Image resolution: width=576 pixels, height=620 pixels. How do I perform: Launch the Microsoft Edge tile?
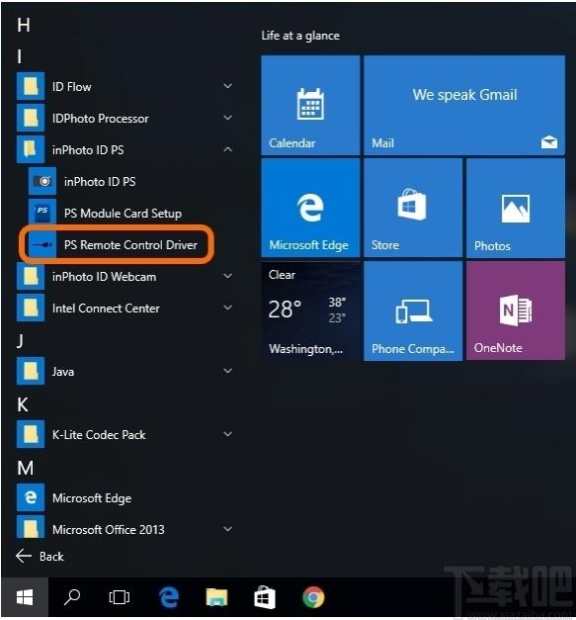310,208
